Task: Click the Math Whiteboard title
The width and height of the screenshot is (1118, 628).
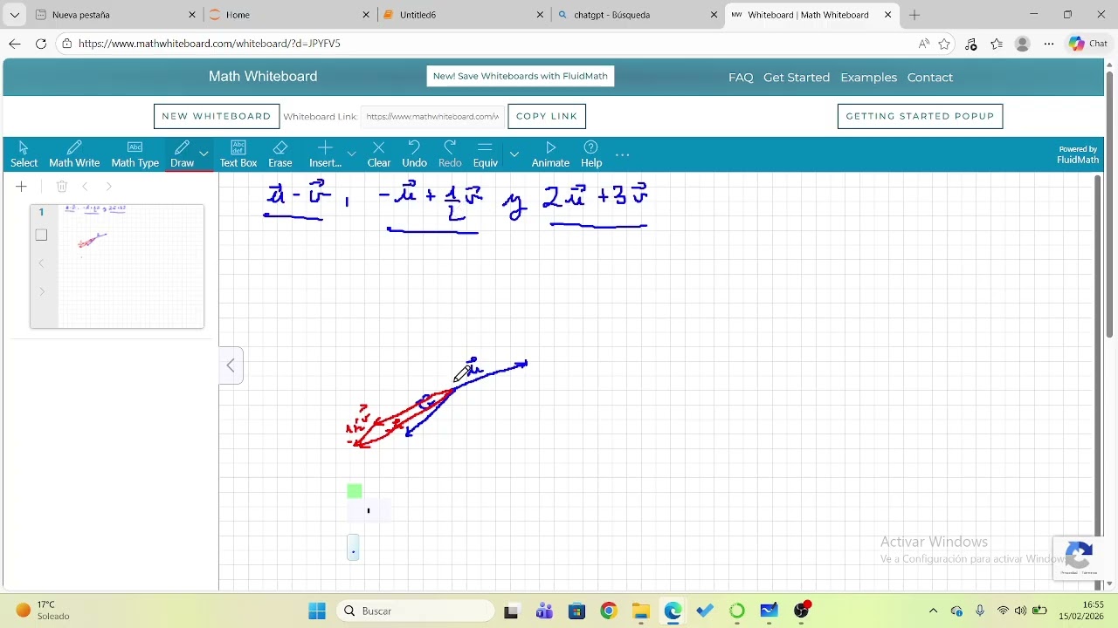Action: [x=263, y=77]
